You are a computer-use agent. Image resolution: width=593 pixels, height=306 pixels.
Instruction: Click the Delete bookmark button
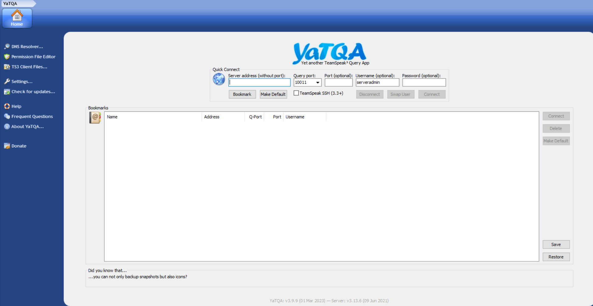[x=556, y=128]
